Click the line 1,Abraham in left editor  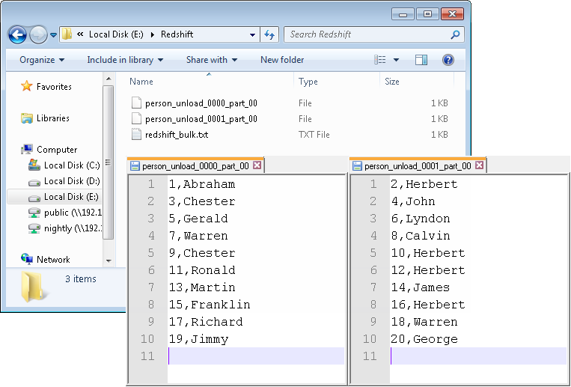[202, 184]
